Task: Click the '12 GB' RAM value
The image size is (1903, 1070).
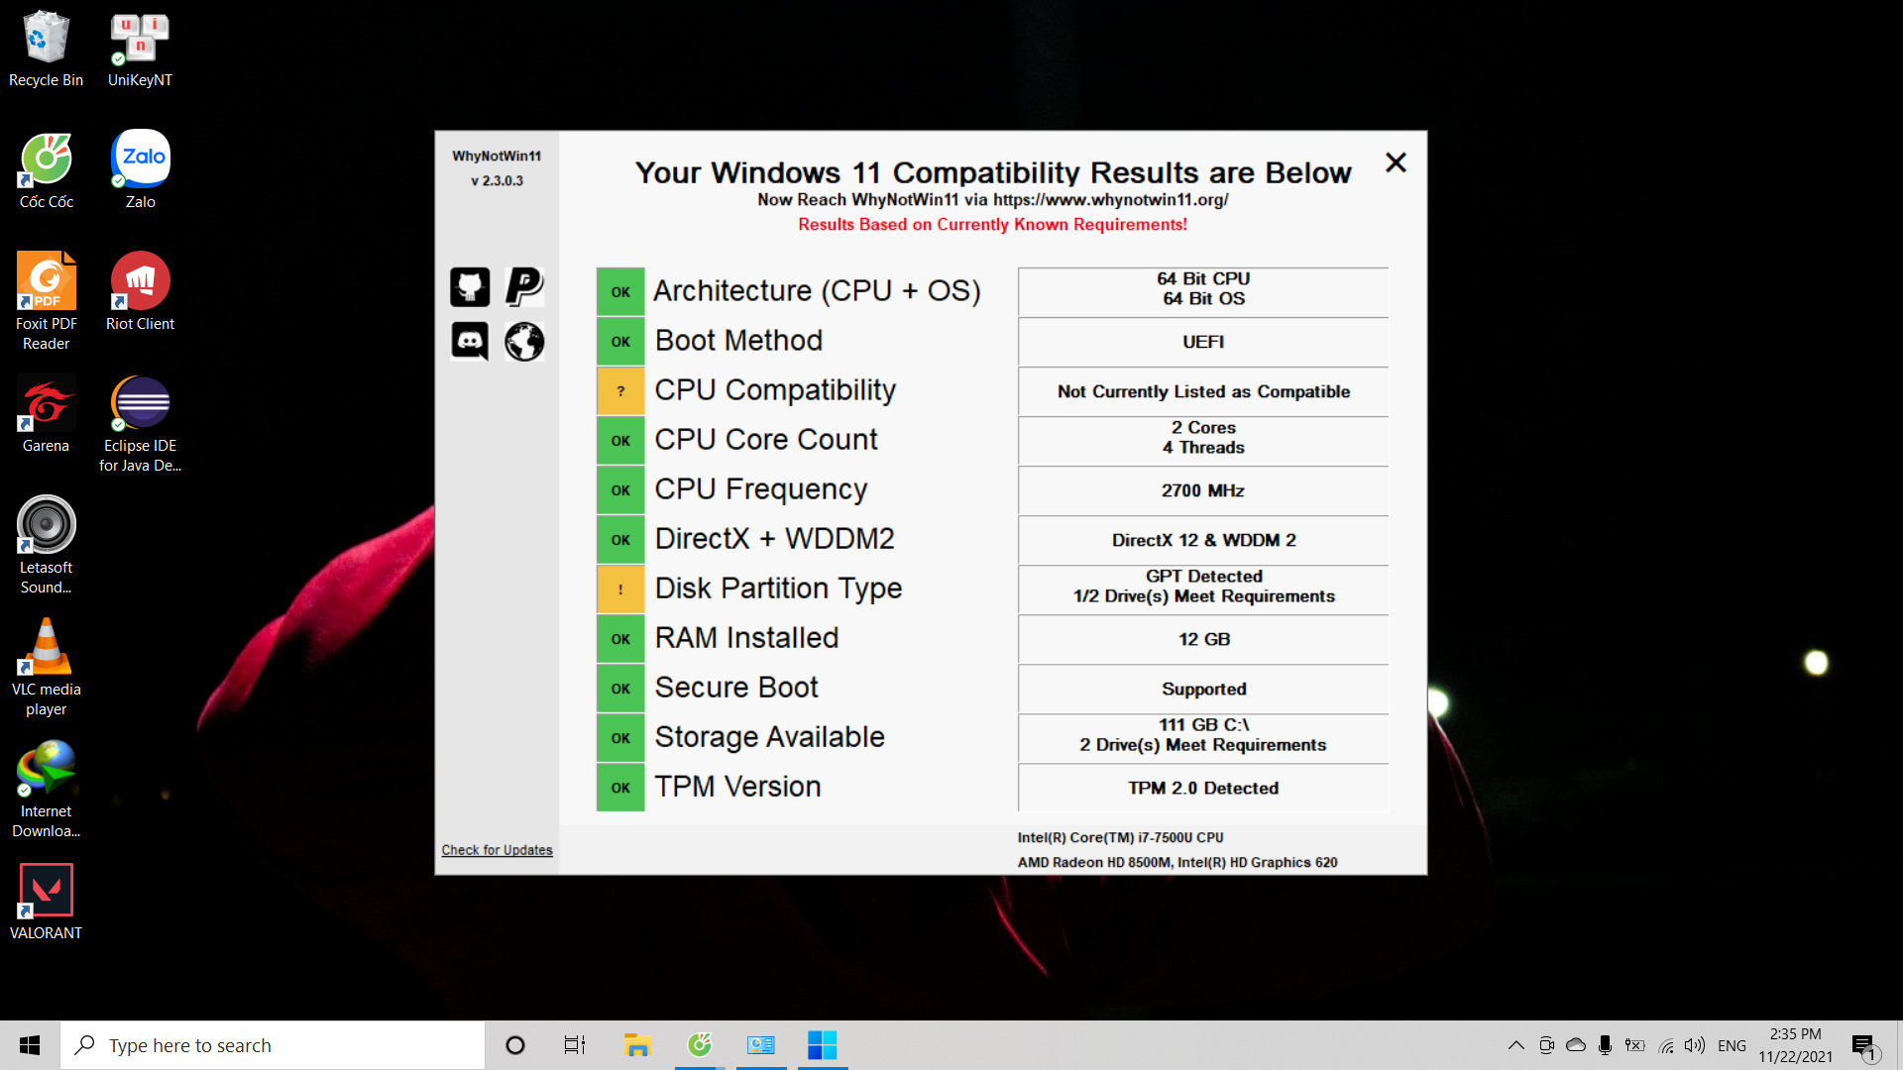Action: pos(1203,639)
